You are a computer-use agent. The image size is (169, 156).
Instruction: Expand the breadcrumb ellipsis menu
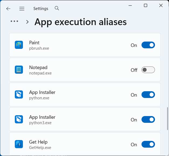click(14, 21)
